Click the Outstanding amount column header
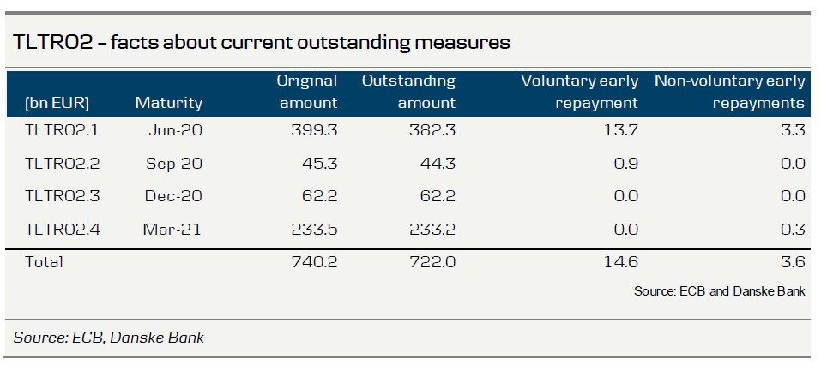 pos(408,93)
